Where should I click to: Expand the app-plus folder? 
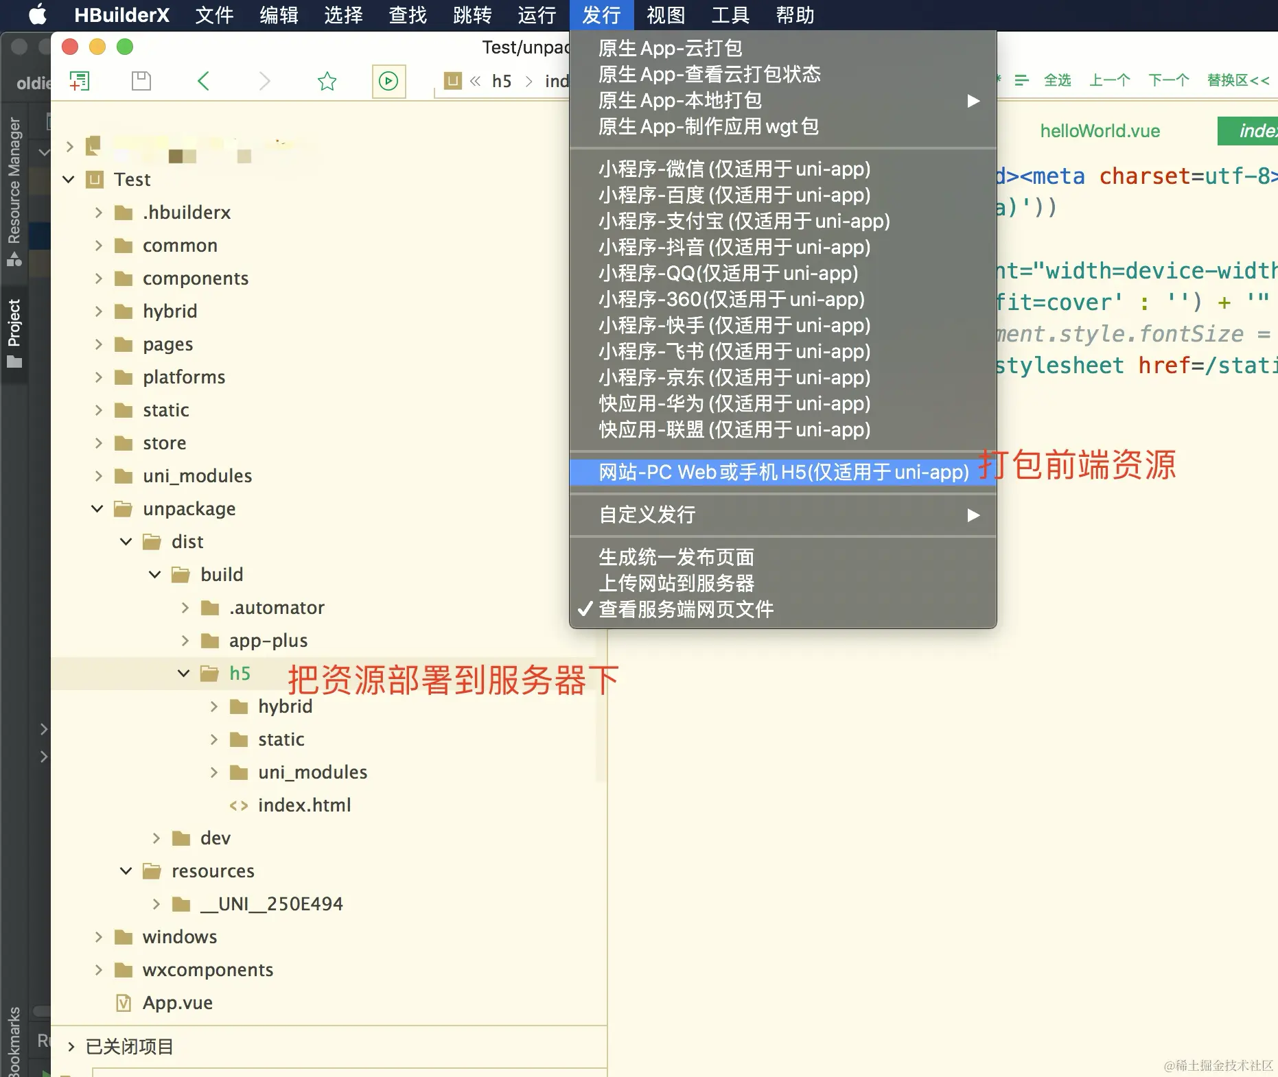[185, 641]
